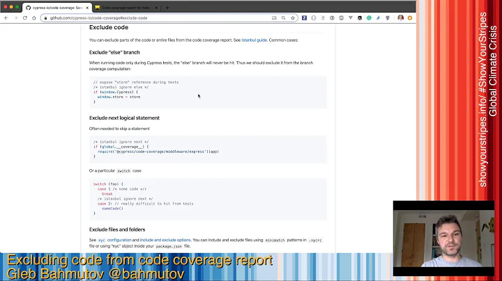Close the cypress-io/code-coverage tab
The image size is (502, 281).
tap(87, 8)
